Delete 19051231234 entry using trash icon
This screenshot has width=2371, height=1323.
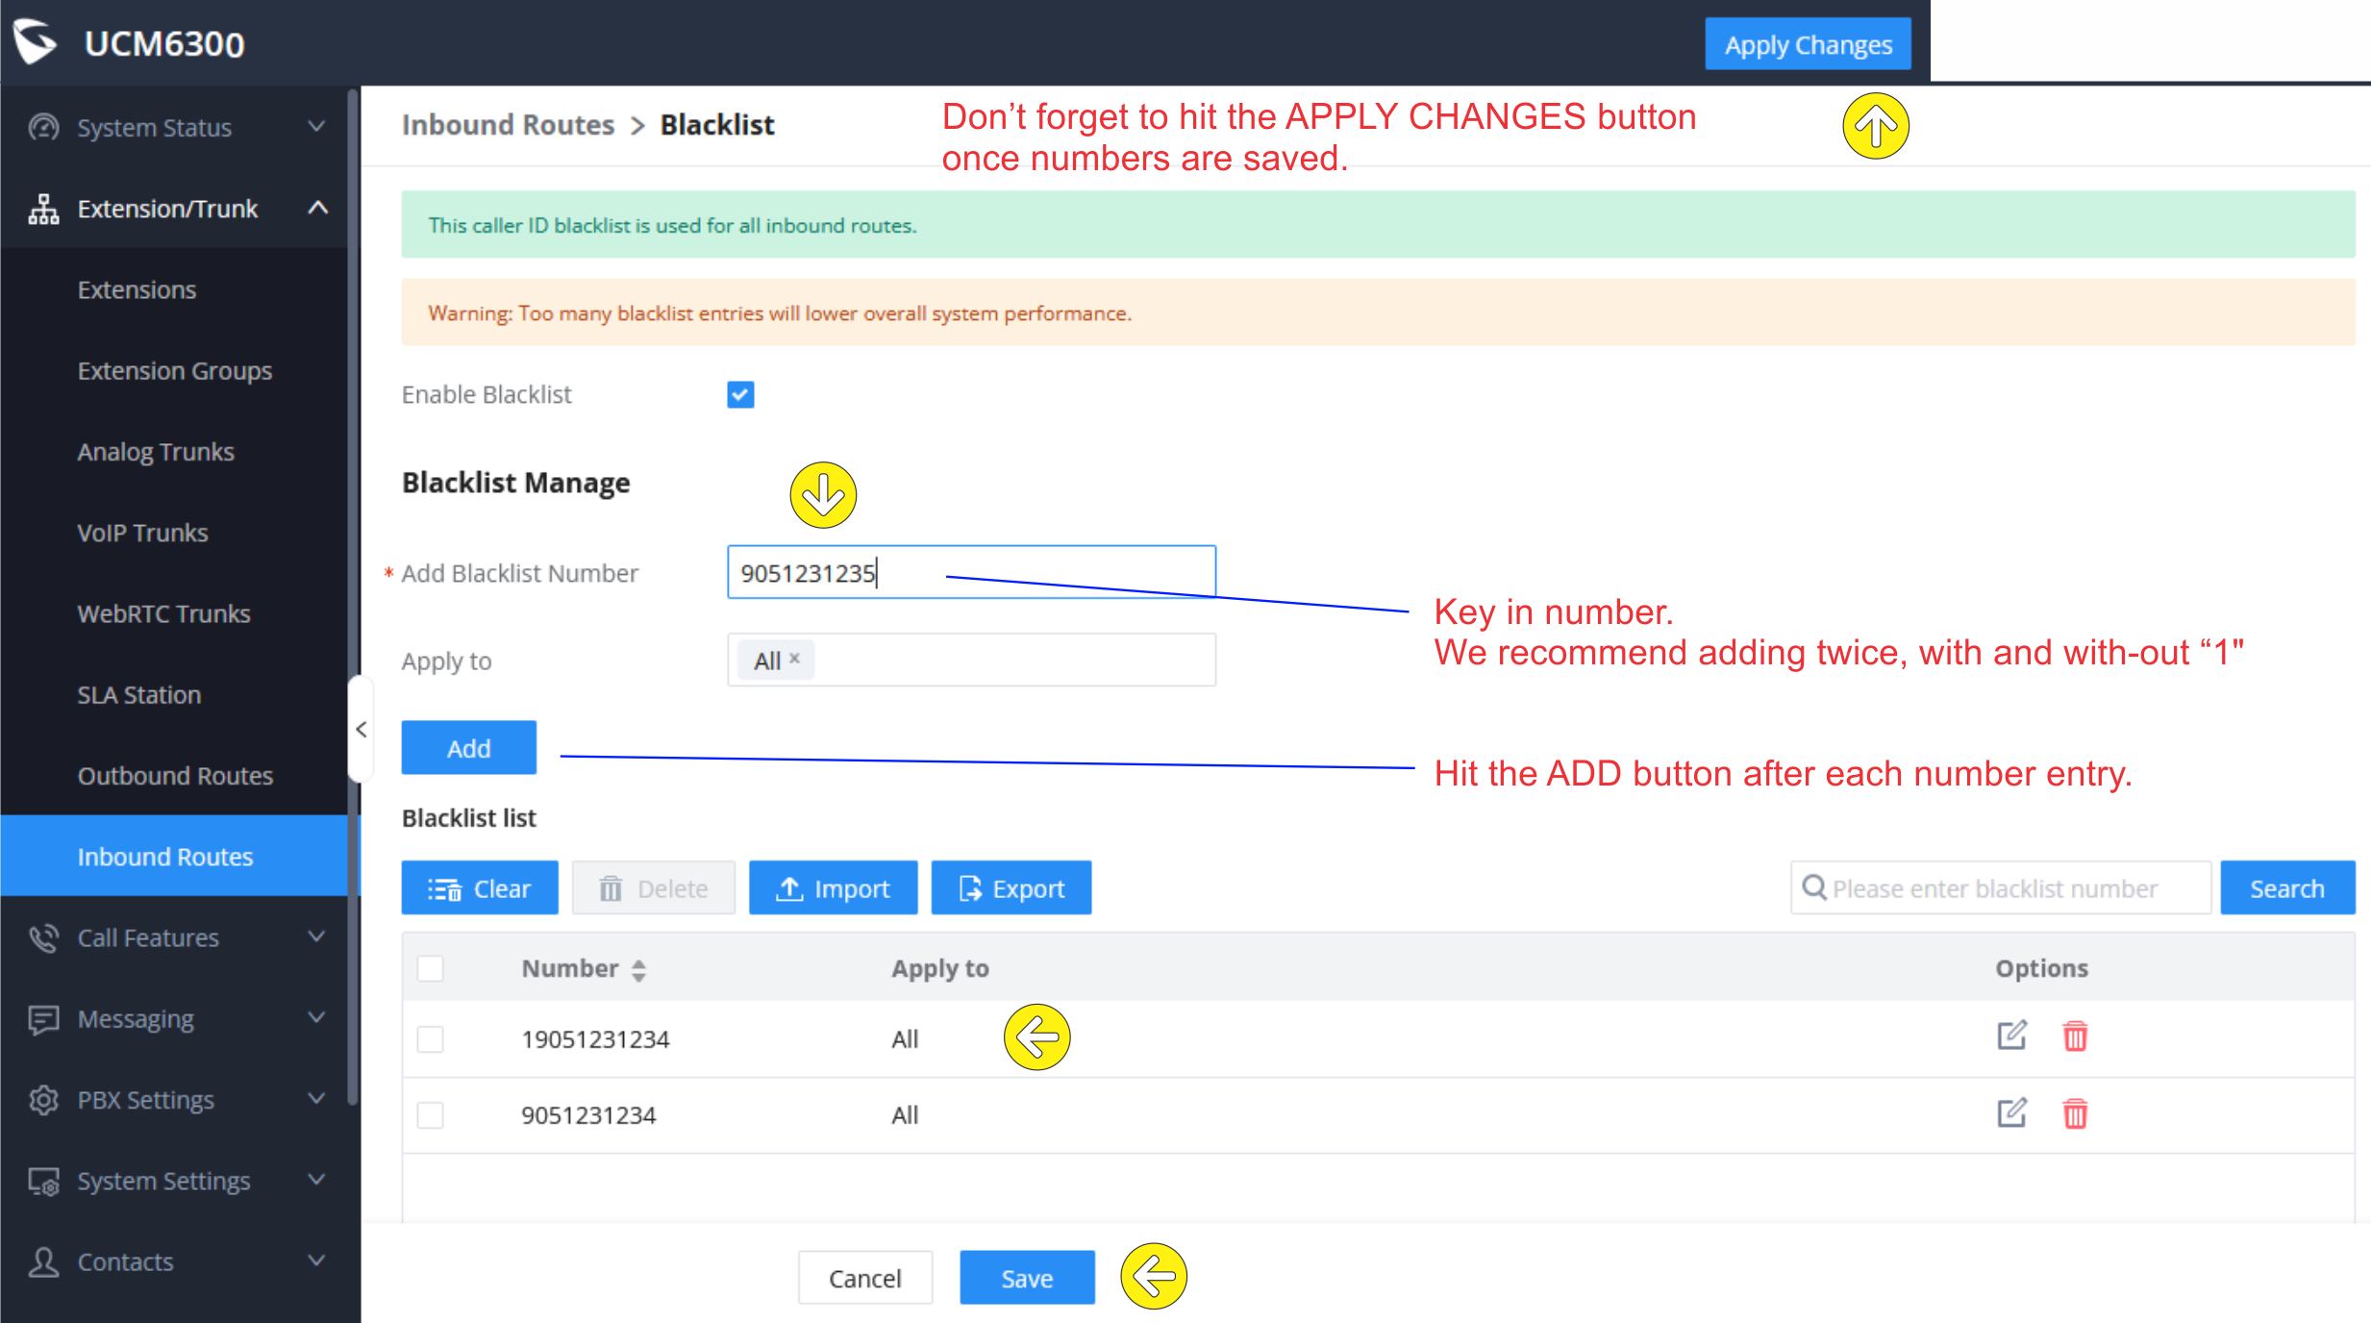(2075, 1036)
